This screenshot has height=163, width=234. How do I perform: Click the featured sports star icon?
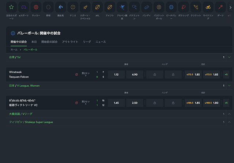11,7
